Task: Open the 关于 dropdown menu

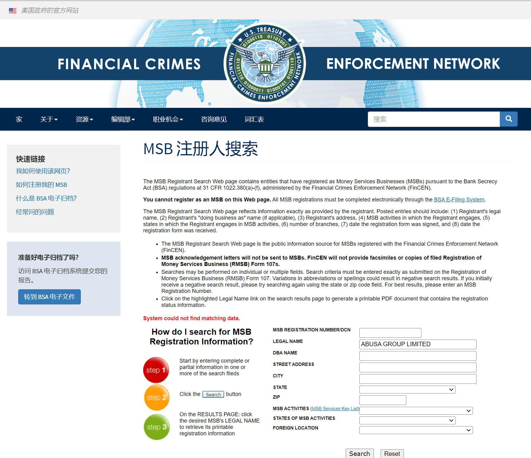Action: point(49,119)
